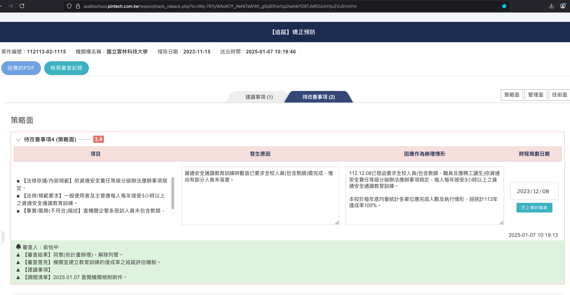
Task: Click case number 112113-02-1115
Action: pos(46,52)
